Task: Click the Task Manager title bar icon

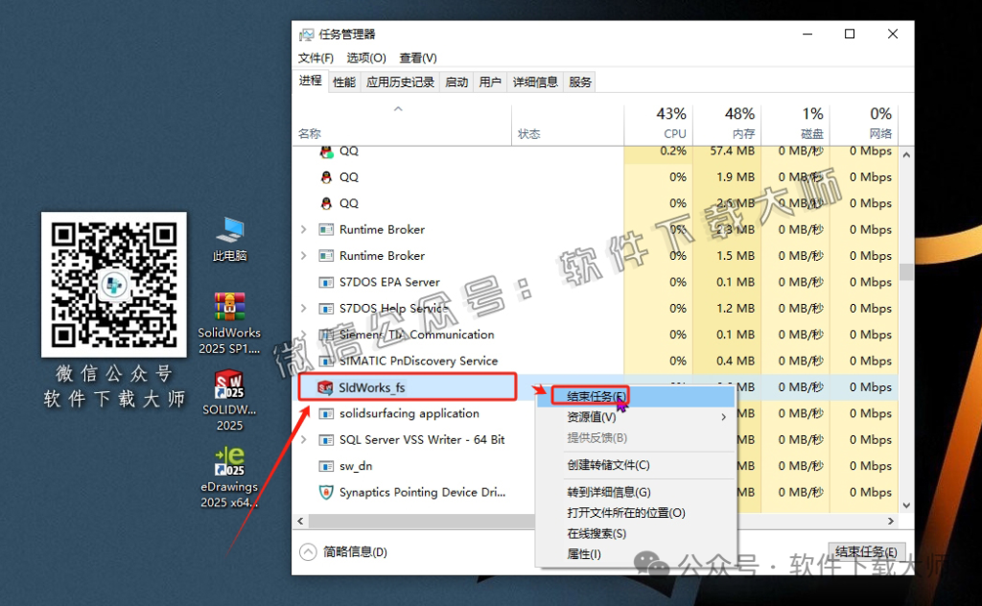Action: pyautogui.click(x=309, y=33)
